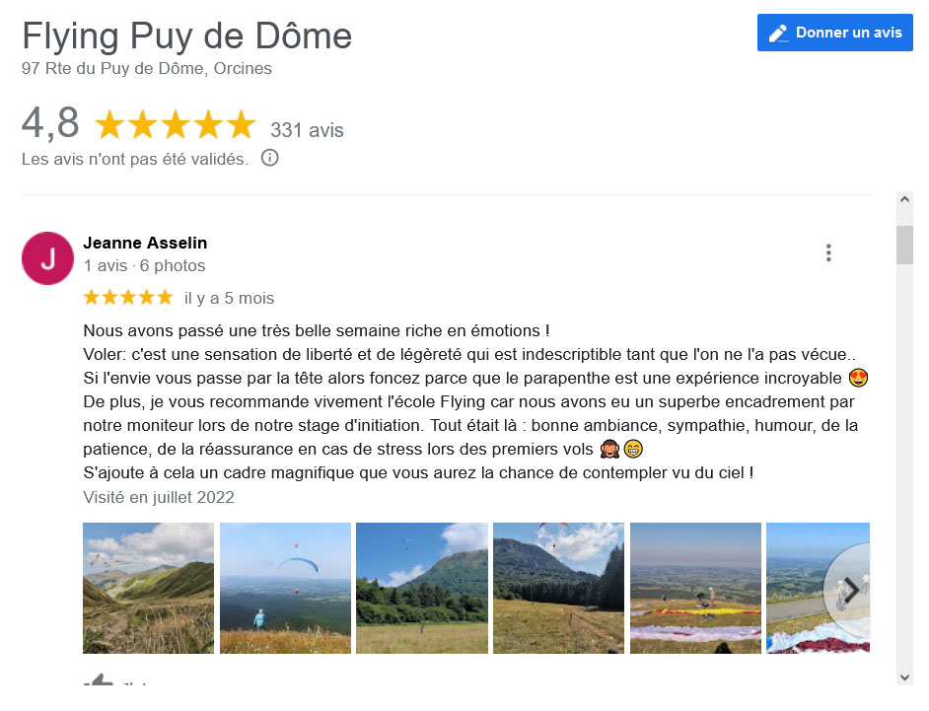929x711 pixels.
Task: Click the five gold stars beside 4,8 rating
Action: pyautogui.click(x=175, y=125)
